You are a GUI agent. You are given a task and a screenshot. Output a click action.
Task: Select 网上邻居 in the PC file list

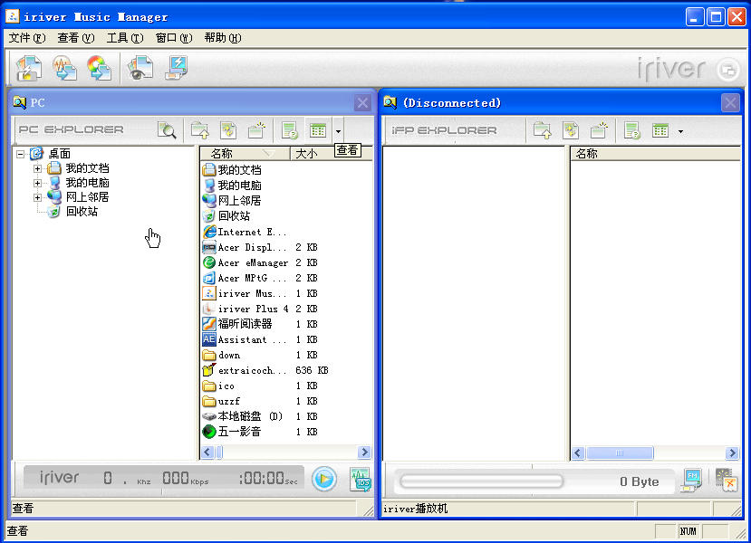click(232, 200)
